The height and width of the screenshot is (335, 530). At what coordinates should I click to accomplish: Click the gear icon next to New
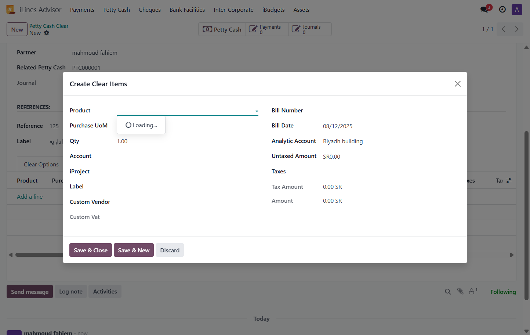click(x=47, y=33)
